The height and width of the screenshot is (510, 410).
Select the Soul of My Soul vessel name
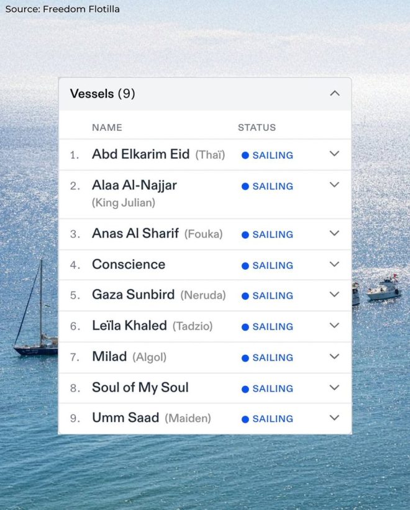[140, 388]
